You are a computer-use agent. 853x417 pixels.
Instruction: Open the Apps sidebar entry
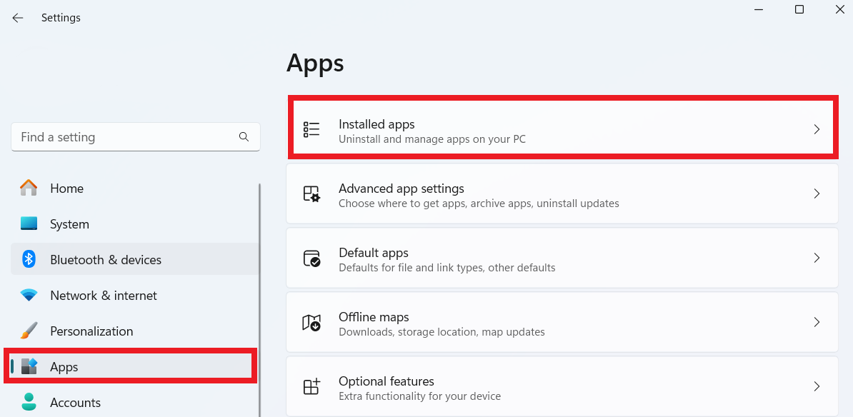click(x=131, y=366)
